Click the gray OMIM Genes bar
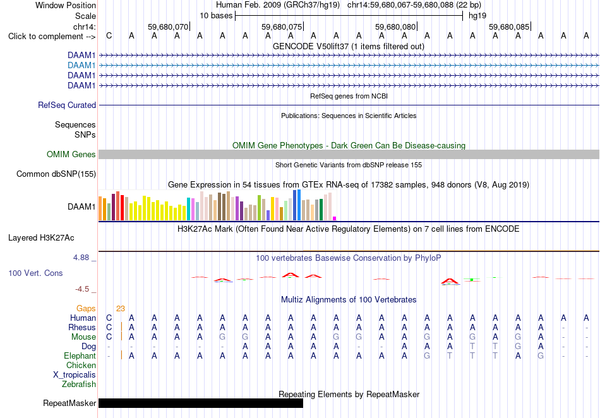600x418 pixels. tap(349, 154)
